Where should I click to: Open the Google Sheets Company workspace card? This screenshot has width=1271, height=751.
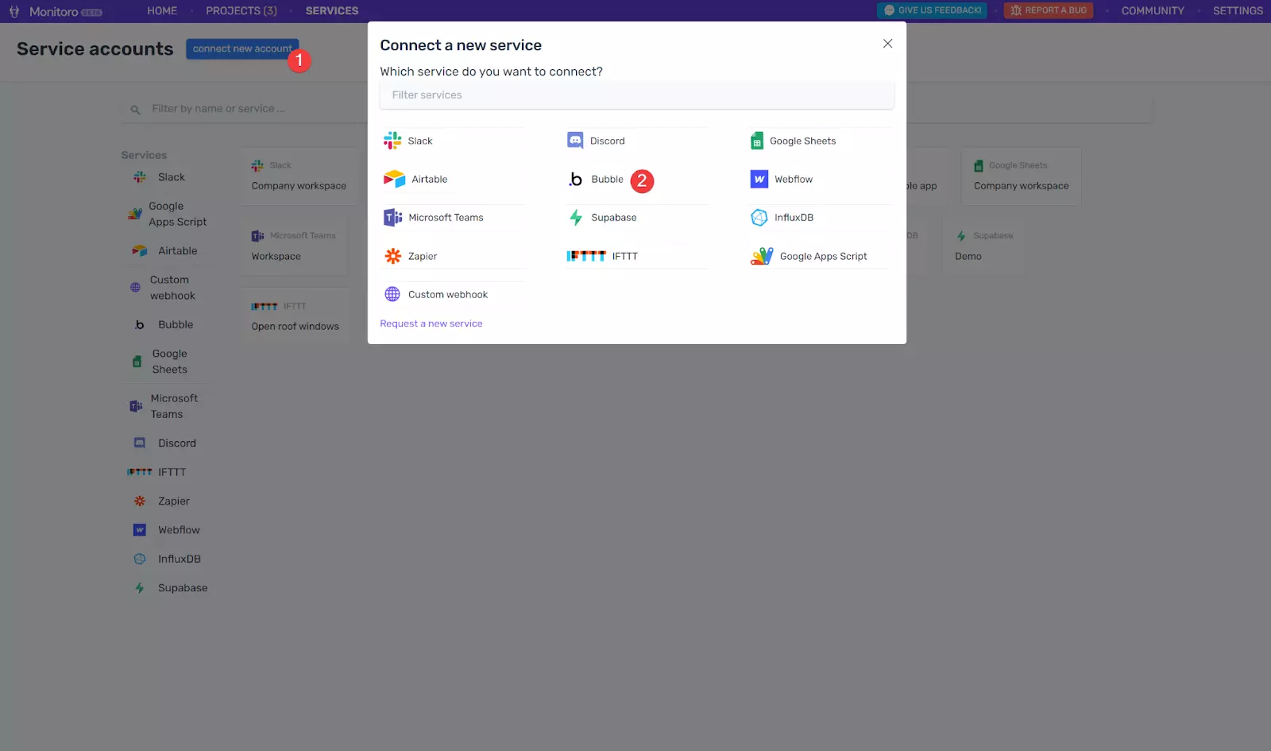pyautogui.click(x=1022, y=176)
